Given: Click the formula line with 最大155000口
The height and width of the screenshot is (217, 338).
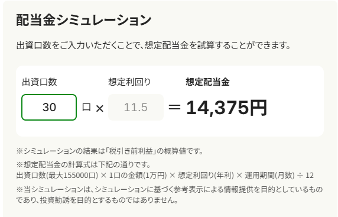Looking at the screenshot, I should coord(165,176).
